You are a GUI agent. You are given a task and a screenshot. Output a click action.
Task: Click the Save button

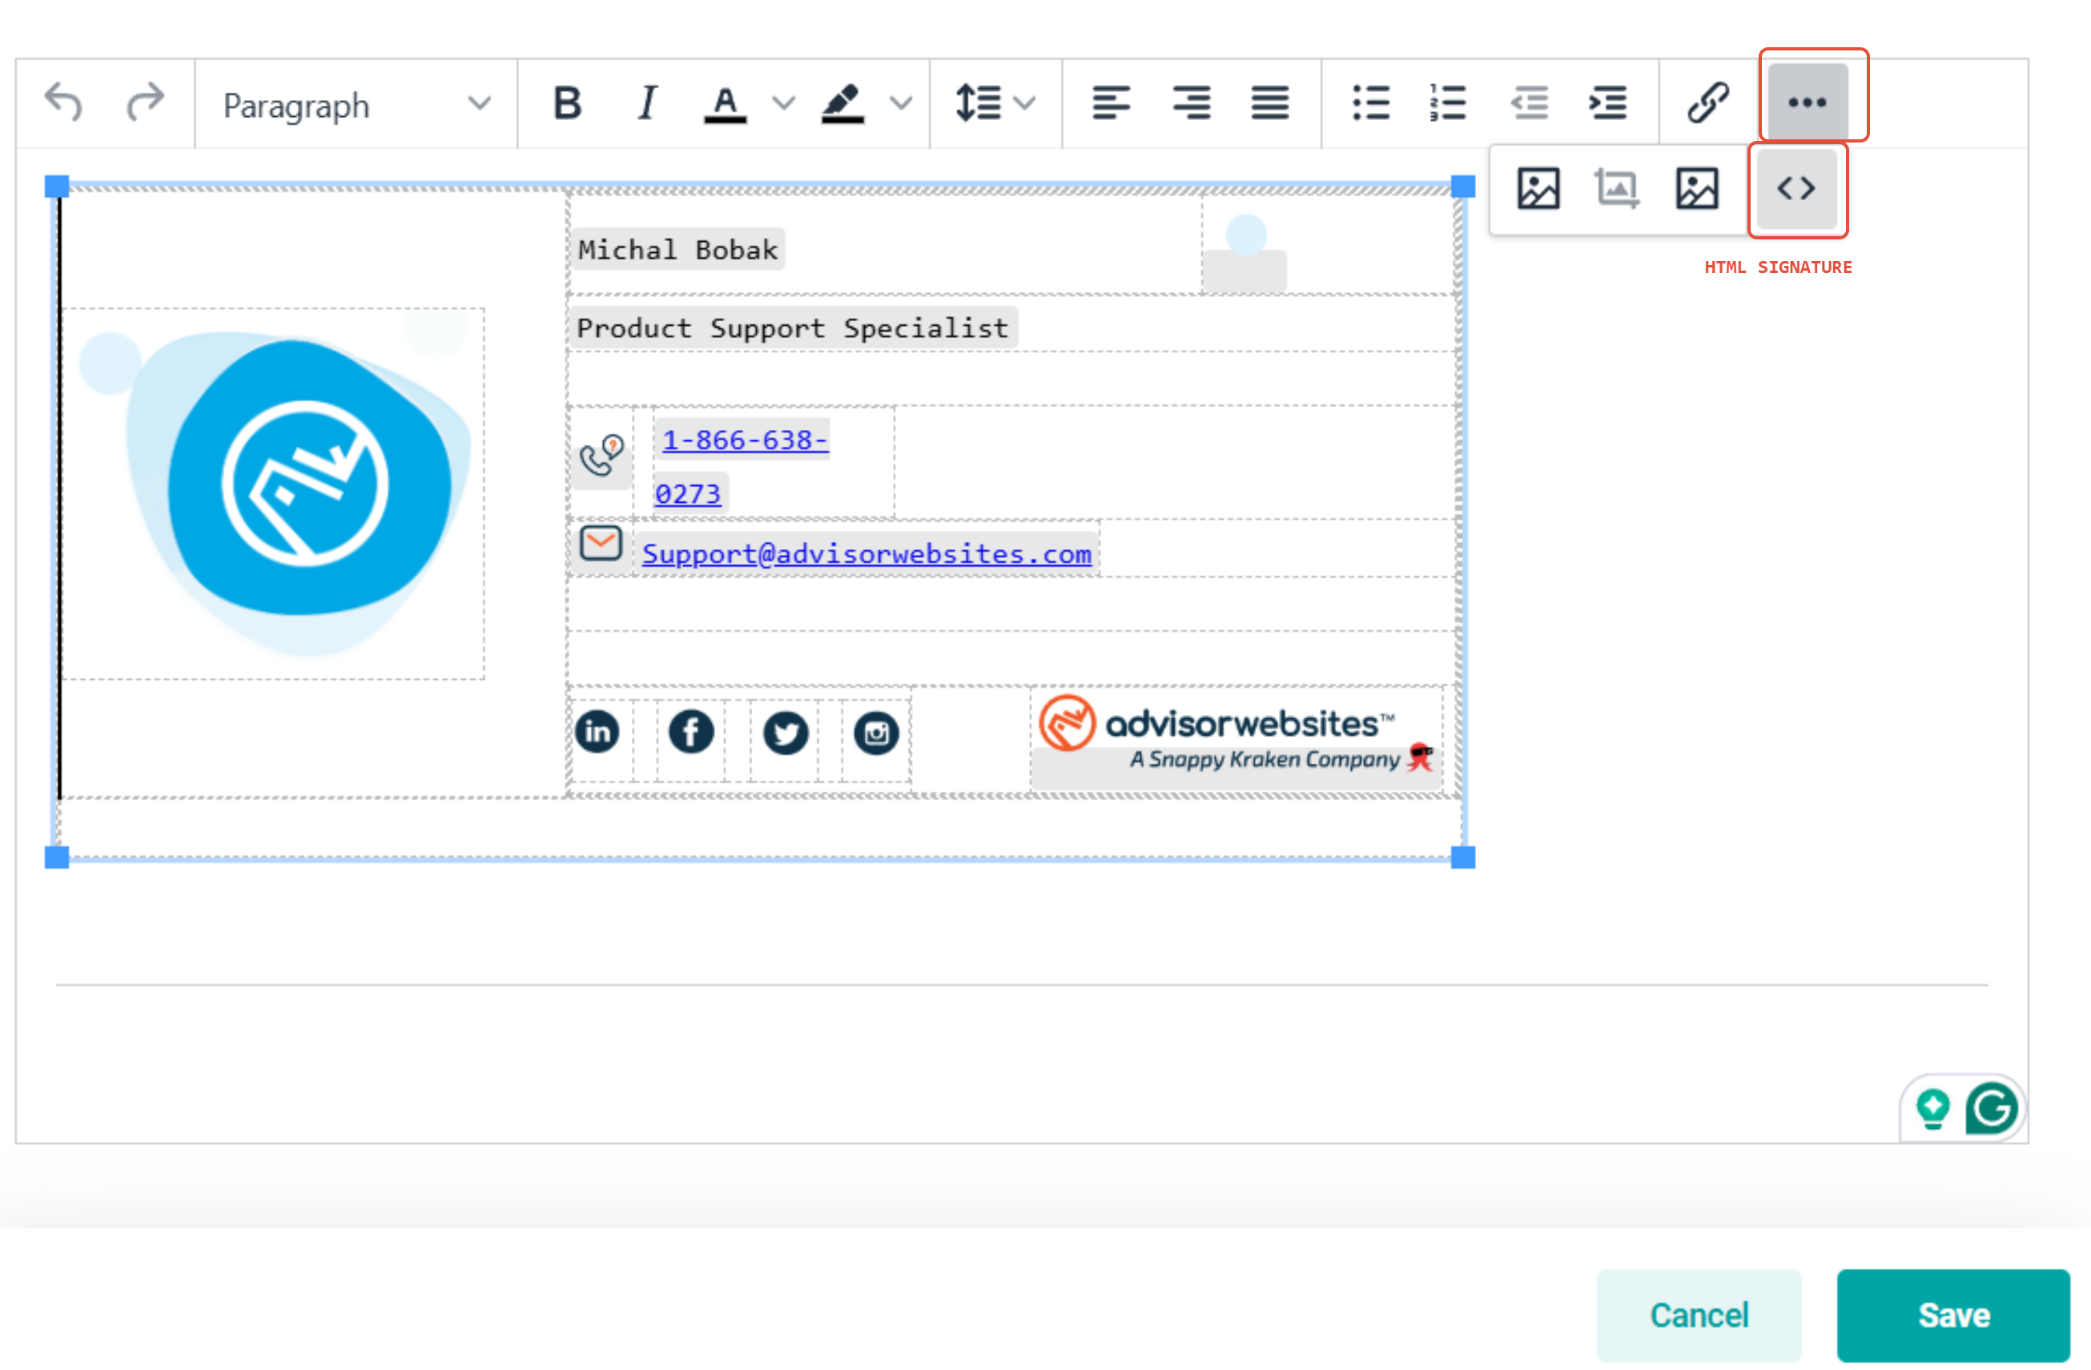pos(1953,1315)
